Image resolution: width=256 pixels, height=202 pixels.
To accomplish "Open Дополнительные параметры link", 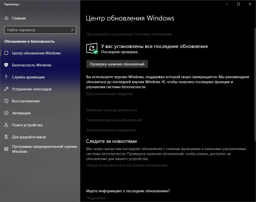I will point(111,130).
